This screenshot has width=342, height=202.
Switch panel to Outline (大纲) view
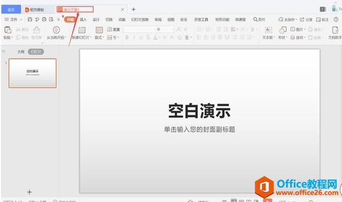(x=21, y=52)
